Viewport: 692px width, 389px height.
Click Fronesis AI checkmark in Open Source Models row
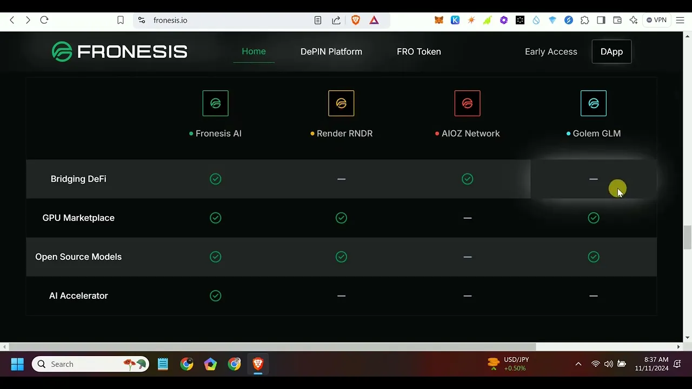pos(216,257)
